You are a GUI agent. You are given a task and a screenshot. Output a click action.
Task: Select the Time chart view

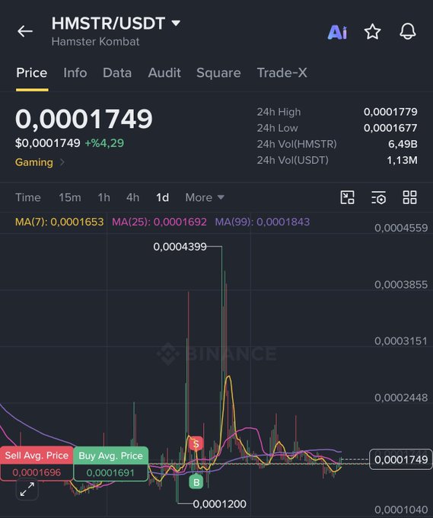(28, 197)
